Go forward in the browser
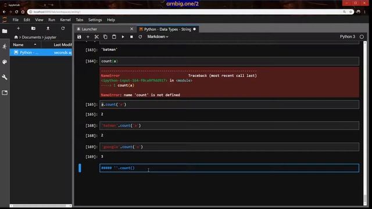This screenshot has width=372, height=209. point(10,12)
